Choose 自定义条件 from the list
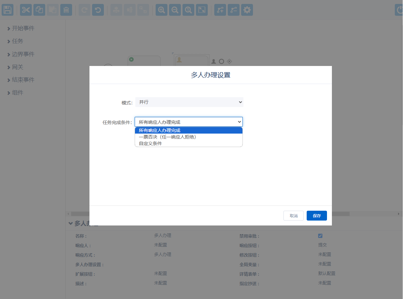Viewport: 403px width, 299px height. (x=150, y=143)
